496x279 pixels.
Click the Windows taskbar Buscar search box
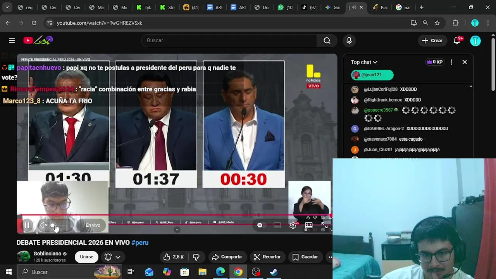point(70,272)
